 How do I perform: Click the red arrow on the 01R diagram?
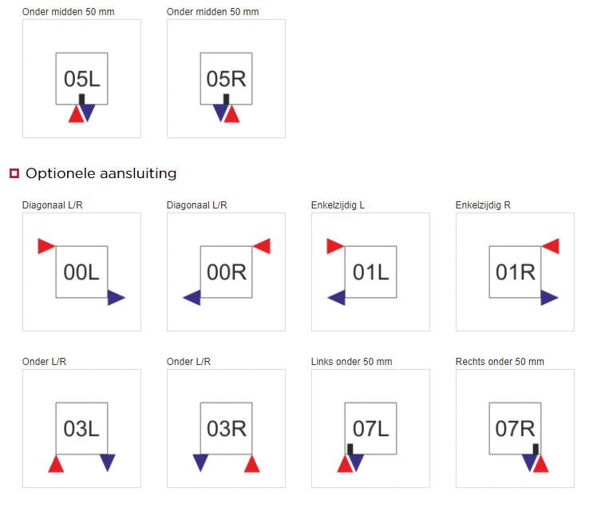click(x=551, y=246)
